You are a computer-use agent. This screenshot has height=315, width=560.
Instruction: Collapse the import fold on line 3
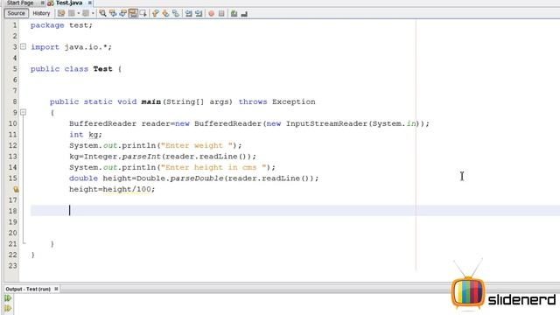point(24,46)
